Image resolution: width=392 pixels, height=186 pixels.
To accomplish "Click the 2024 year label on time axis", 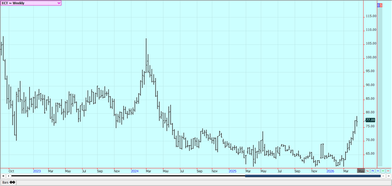I will point(135,171).
